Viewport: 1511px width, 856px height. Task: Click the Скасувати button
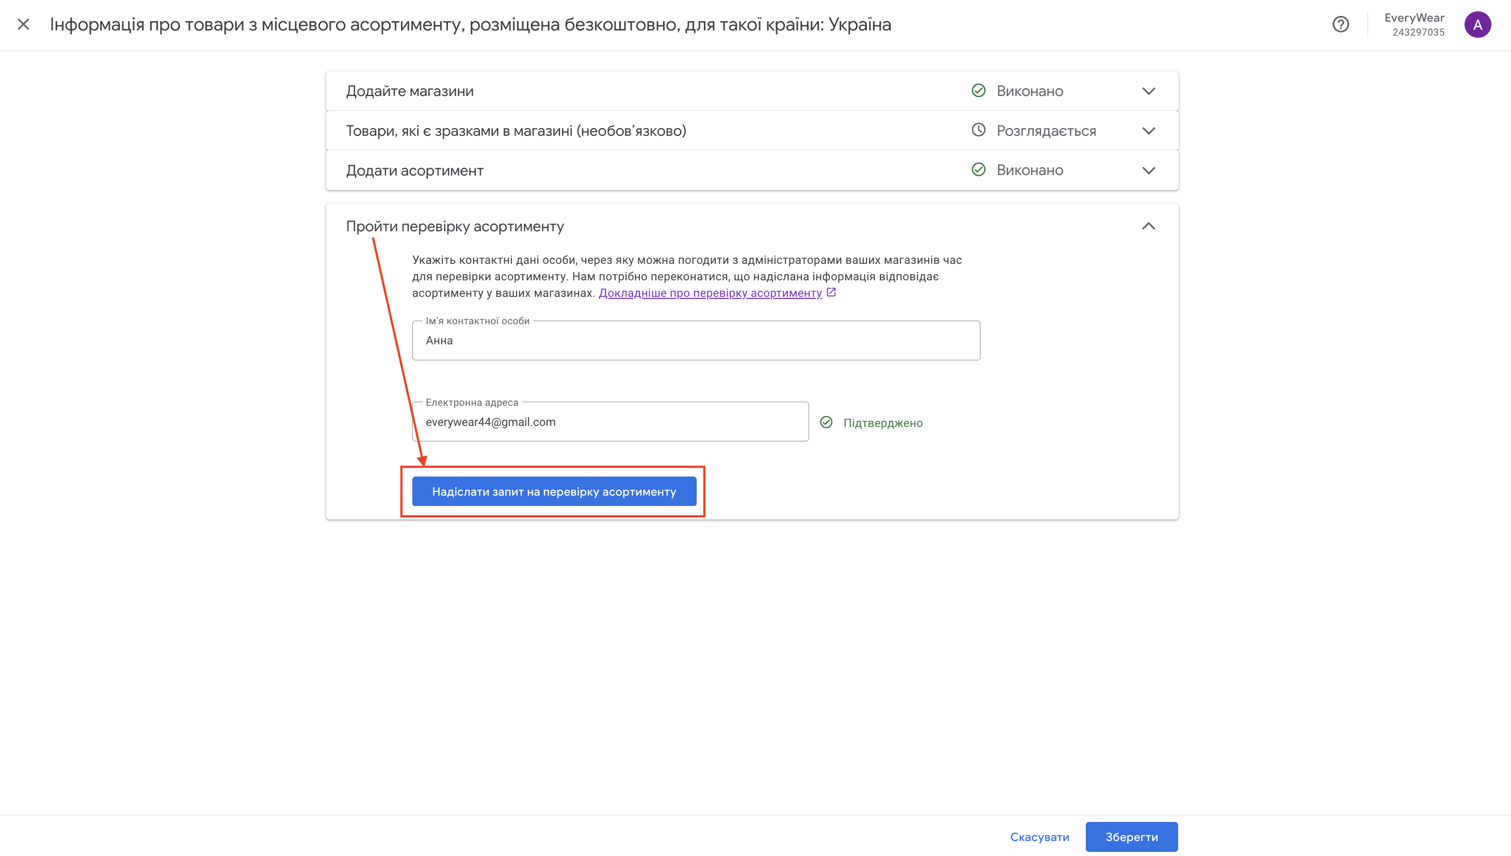tap(1039, 836)
